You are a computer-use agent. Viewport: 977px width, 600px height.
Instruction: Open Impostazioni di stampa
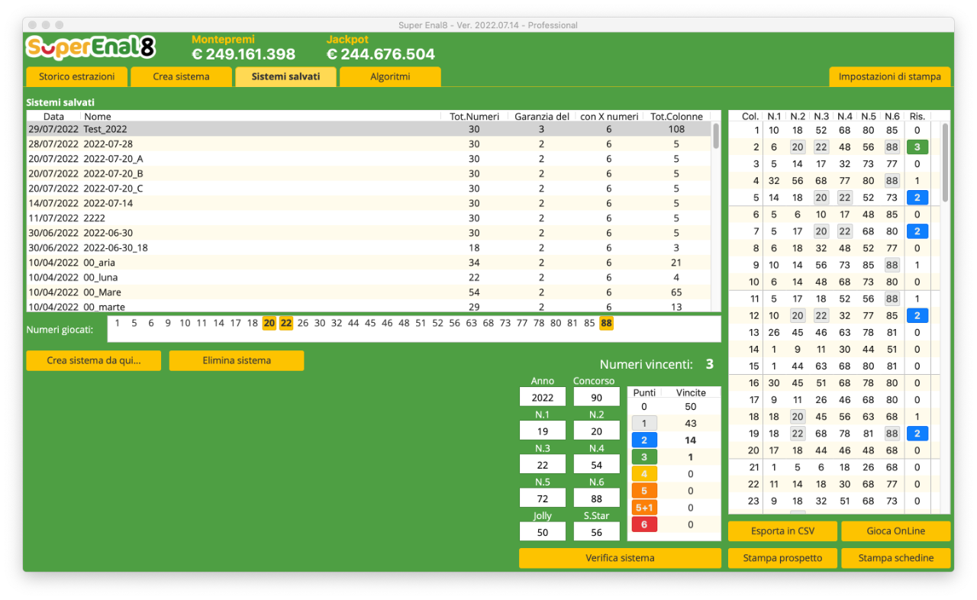pyautogui.click(x=889, y=76)
